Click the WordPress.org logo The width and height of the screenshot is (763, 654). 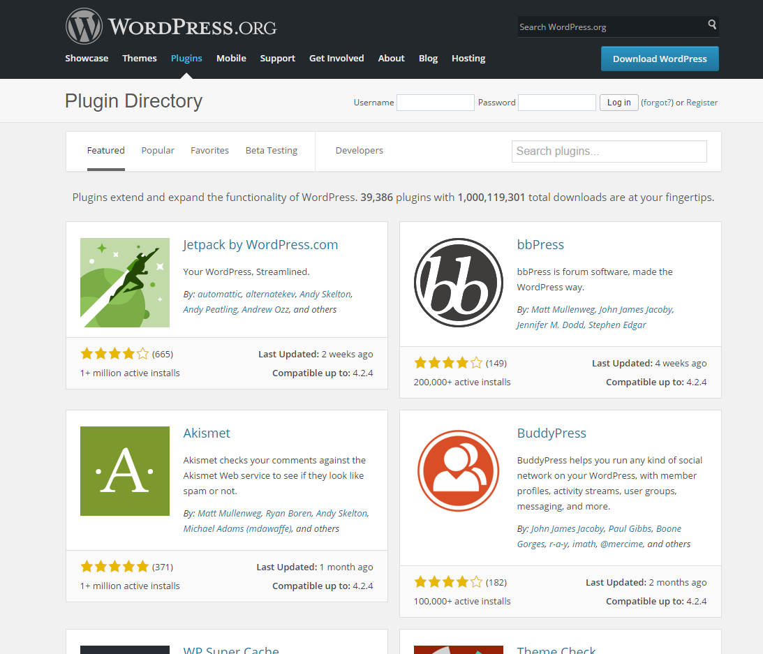171,27
